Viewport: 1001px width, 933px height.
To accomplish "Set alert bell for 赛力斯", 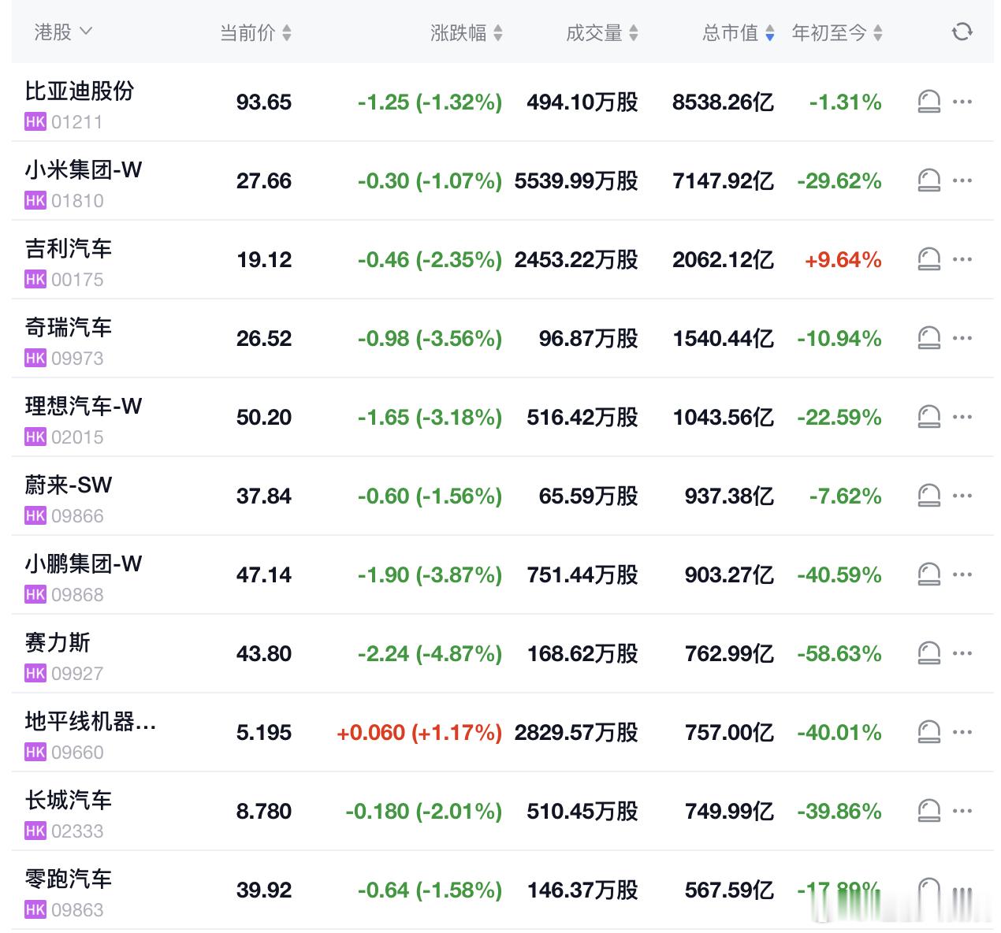I will click(x=929, y=653).
